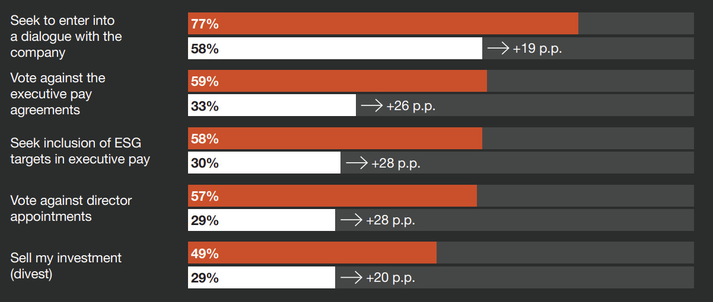Viewport: 713px width, 302px height.
Task: Click the arrow icon beside +26 p.p.
Action: point(372,106)
